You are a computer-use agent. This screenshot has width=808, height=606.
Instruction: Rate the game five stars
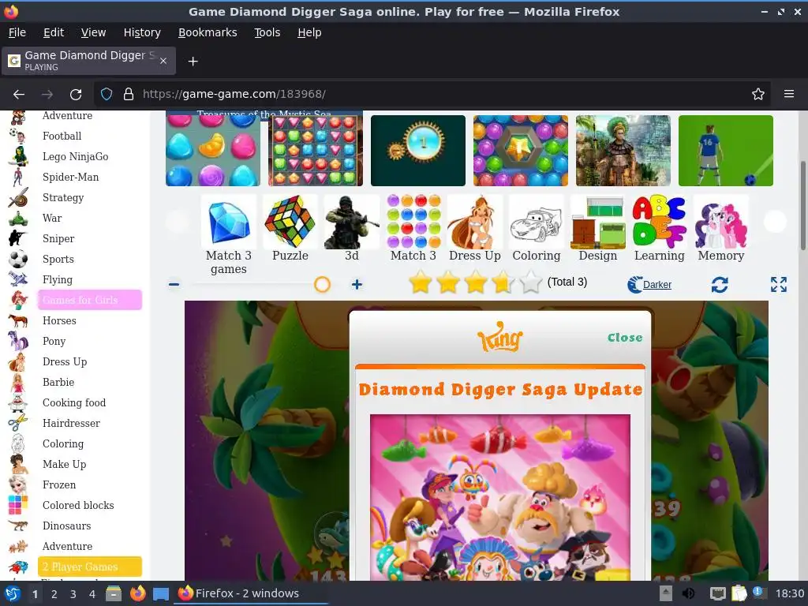530,283
